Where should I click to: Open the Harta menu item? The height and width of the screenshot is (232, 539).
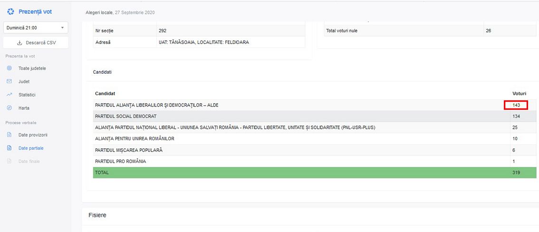point(24,108)
